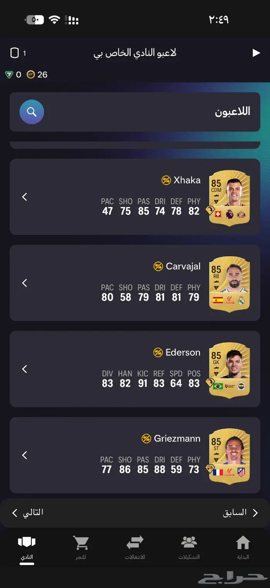Tap the back arrow at top right

coord(256,53)
